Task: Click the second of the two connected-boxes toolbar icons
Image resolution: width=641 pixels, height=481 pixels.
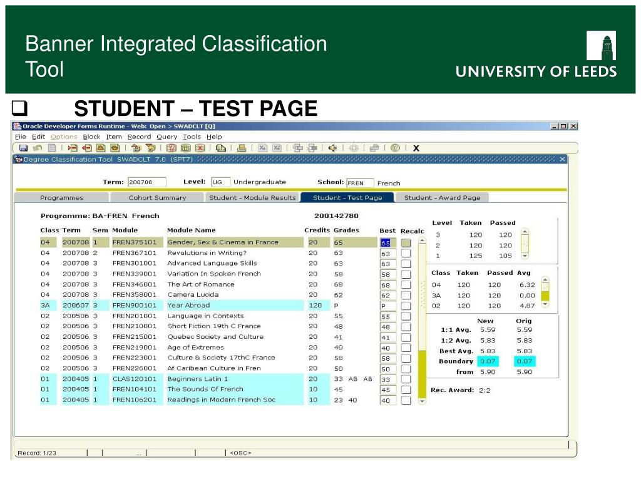Action: [x=312, y=148]
